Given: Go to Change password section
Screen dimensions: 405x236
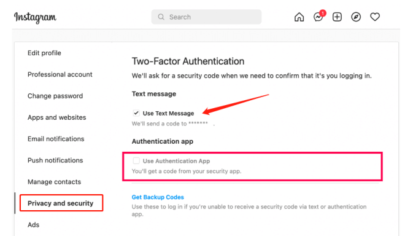Looking at the screenshot, I should click(x=55, y=96).
